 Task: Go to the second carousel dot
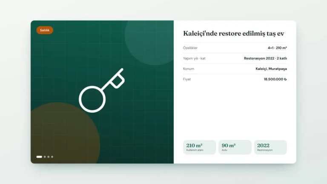point(45,157)
